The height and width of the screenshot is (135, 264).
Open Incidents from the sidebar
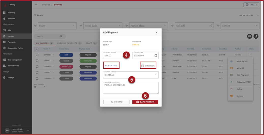click(11, 19)
